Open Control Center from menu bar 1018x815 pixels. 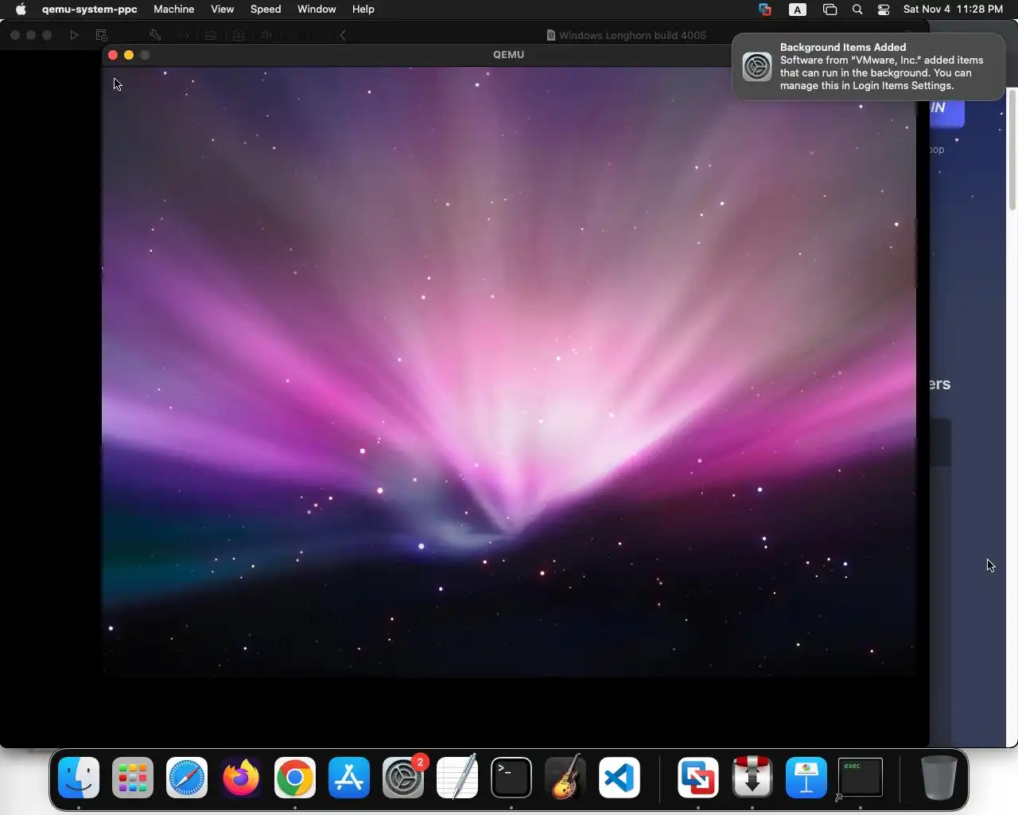tap(884, 10)
